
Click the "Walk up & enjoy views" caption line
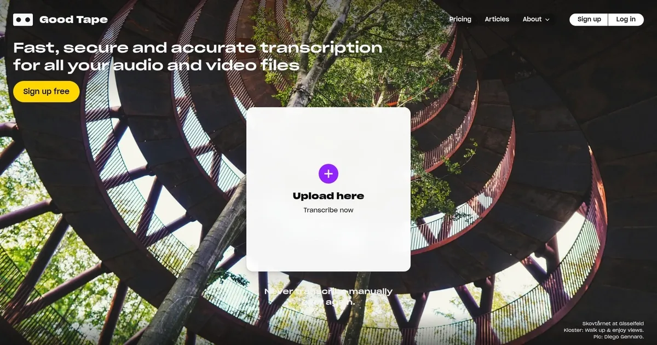(603, 330)
